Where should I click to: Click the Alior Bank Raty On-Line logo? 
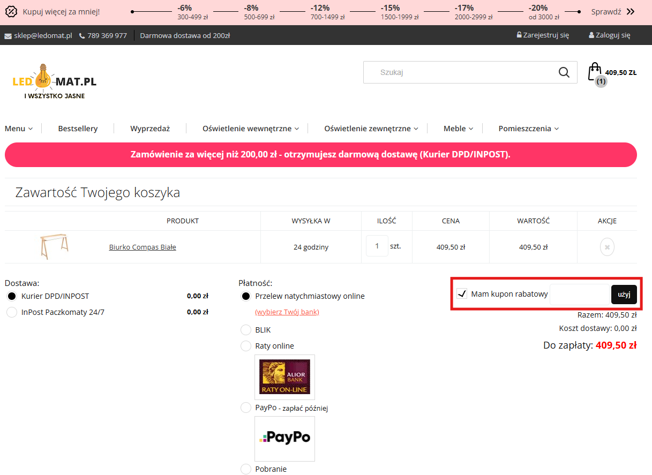click(x=284, y=377)
